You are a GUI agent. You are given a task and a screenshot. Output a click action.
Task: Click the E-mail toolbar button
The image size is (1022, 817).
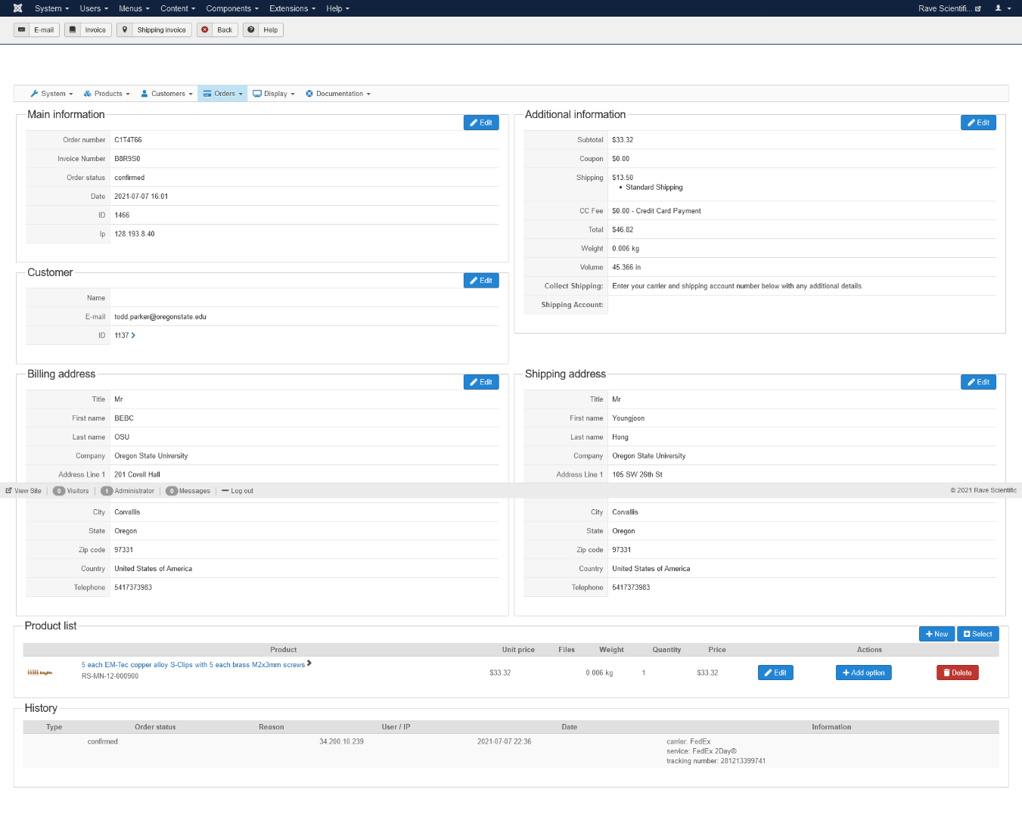point(36,30)
